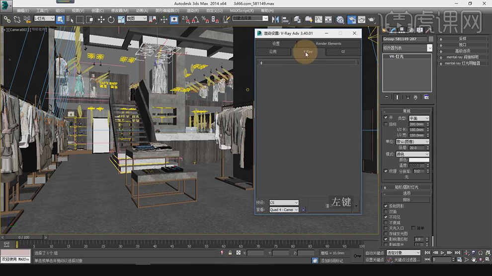The image size is (492, 276).
Task: Toggle Angle Snap in toolbar
Action: coord(195,19)
